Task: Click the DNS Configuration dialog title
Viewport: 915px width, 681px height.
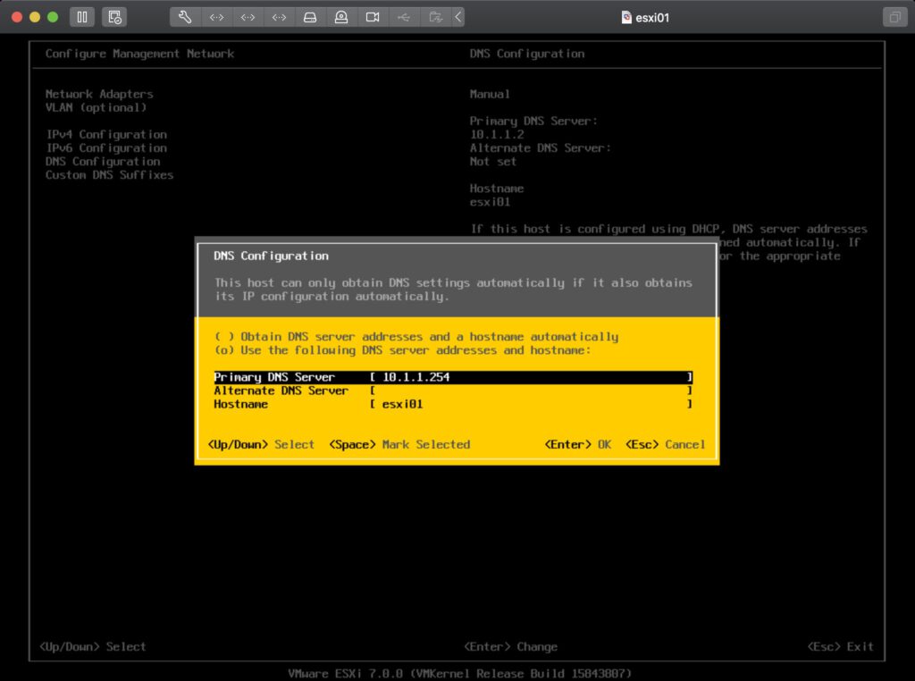Action: (x=271, y=256)
